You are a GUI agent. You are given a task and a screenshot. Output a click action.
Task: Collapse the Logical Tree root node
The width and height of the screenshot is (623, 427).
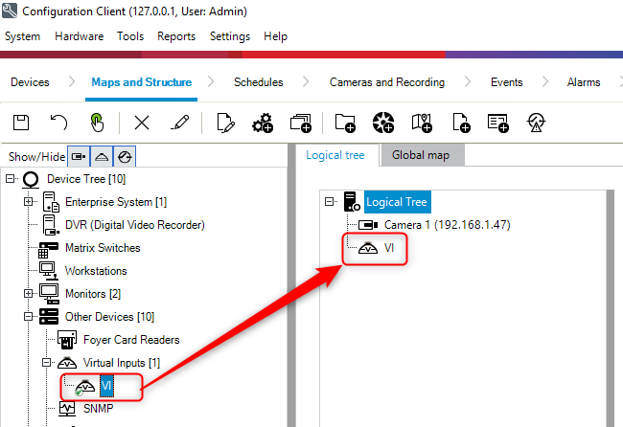pyautogui.click(x=329, y=202)
